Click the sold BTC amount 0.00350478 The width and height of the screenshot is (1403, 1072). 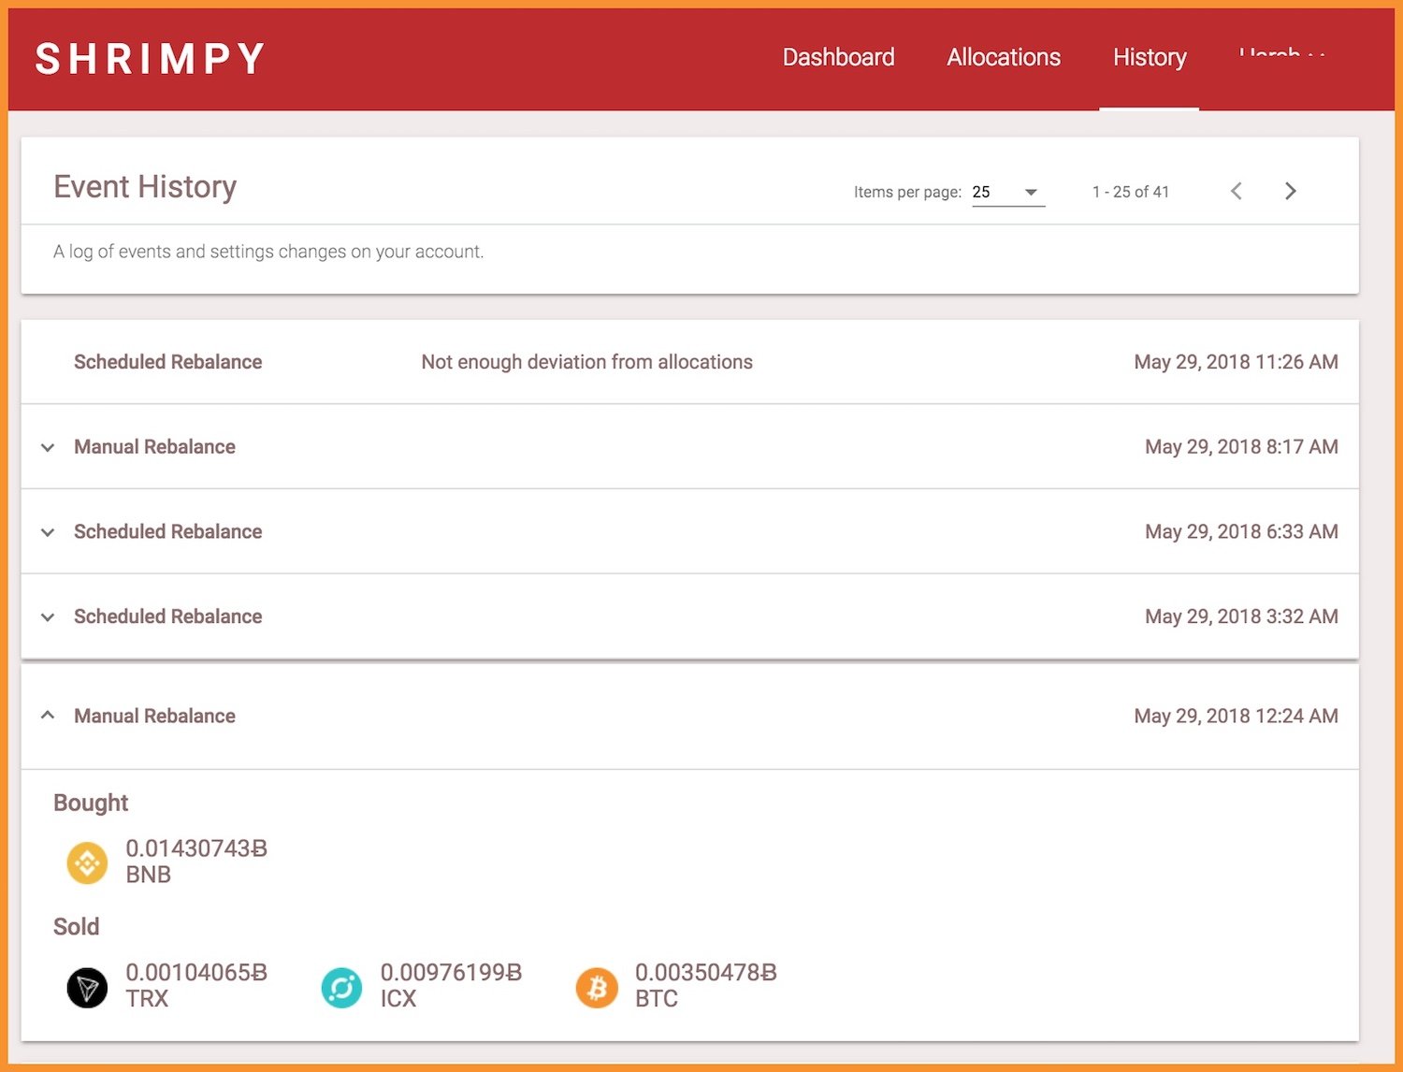coord(705,973)
